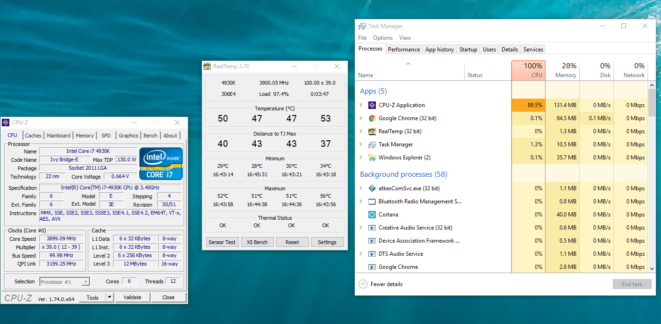Sort by the Network column header

click(631, 70)
